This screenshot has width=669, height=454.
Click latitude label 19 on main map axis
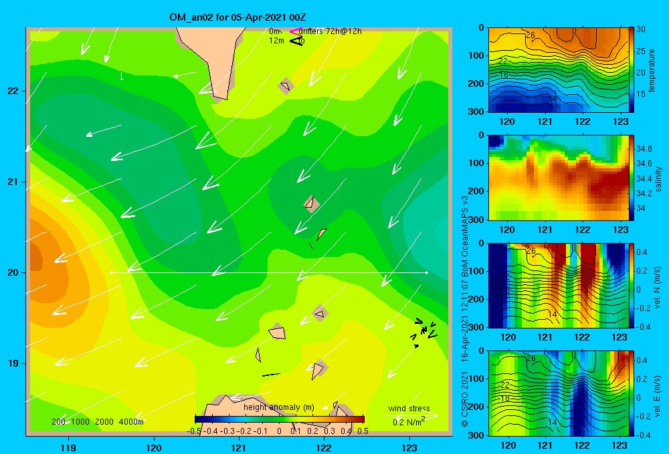[13, 363]
